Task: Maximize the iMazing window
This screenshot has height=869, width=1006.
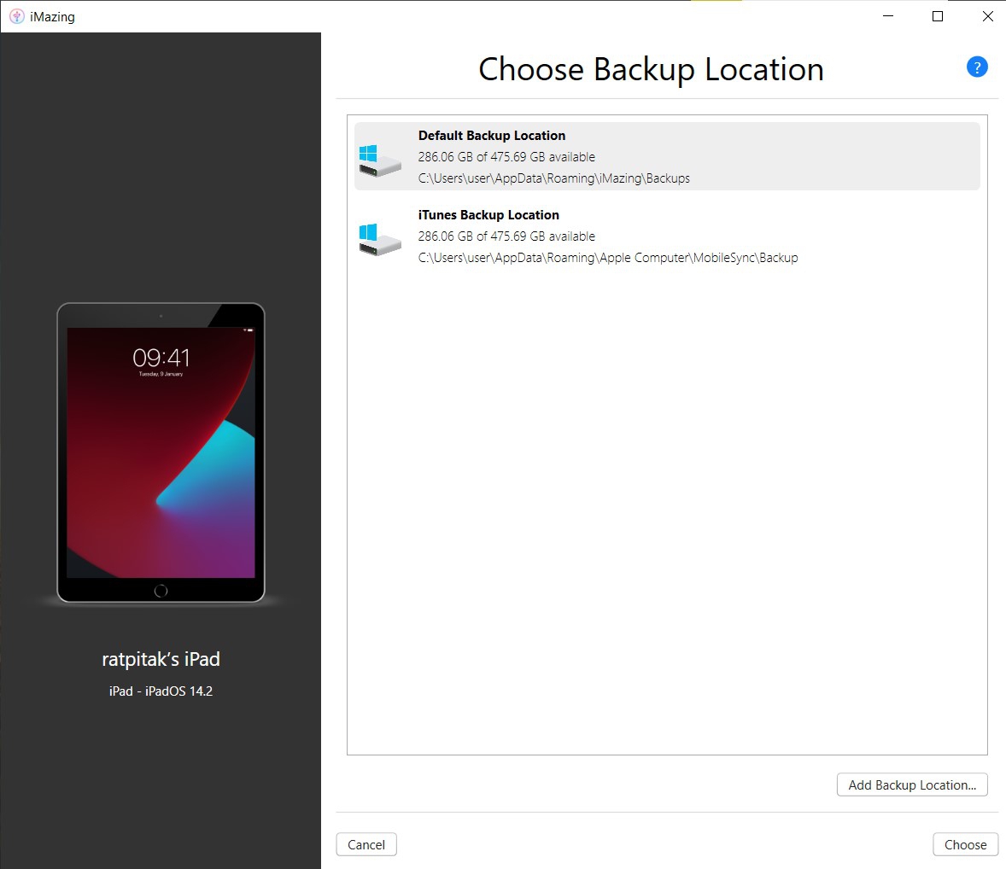Action: click(x=938, y=16)
